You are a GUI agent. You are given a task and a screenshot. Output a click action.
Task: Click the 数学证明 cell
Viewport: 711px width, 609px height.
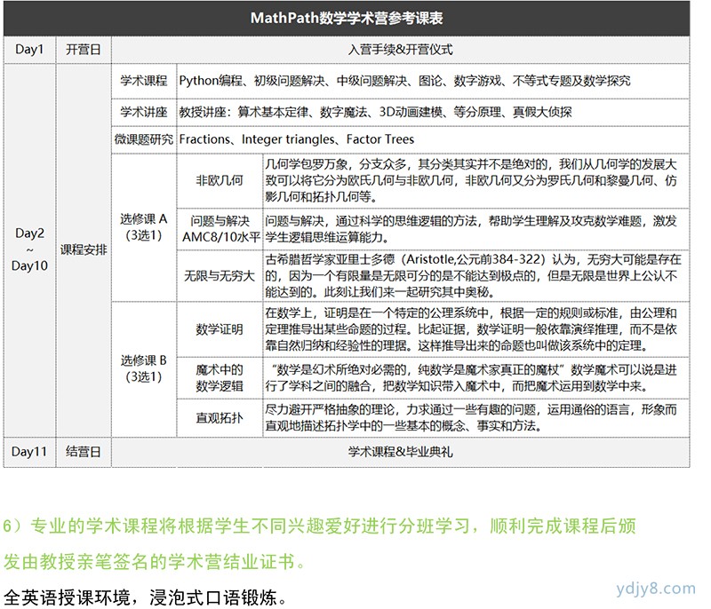220,329
